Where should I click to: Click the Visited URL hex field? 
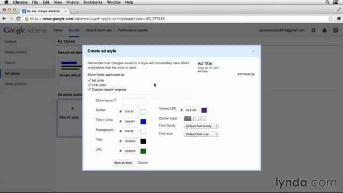[192, 110]
